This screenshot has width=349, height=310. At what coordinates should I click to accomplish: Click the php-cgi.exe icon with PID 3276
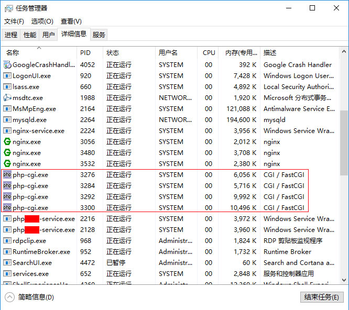coord(7,175)
